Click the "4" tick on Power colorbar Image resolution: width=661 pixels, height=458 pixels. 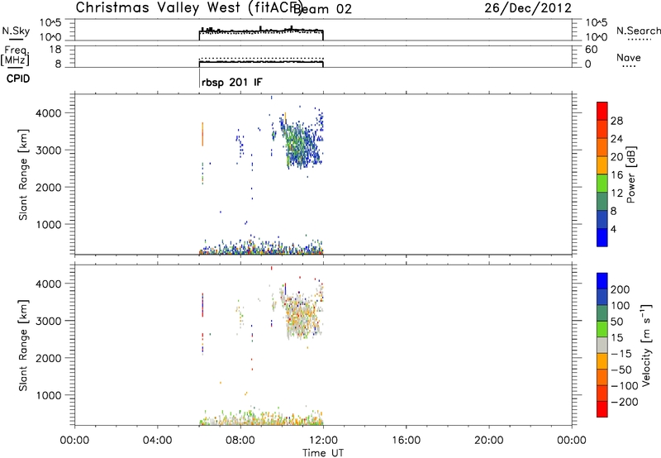pos(613,229)
